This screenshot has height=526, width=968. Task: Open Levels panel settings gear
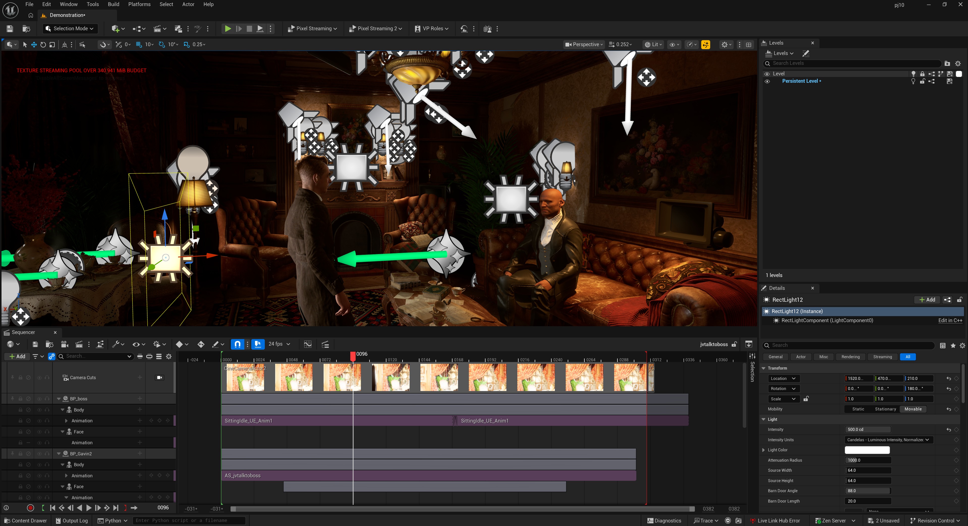coord(958,64)
